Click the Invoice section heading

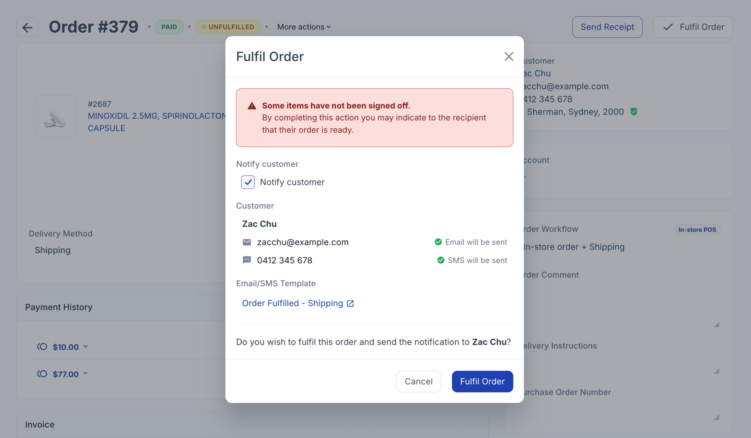39,425
